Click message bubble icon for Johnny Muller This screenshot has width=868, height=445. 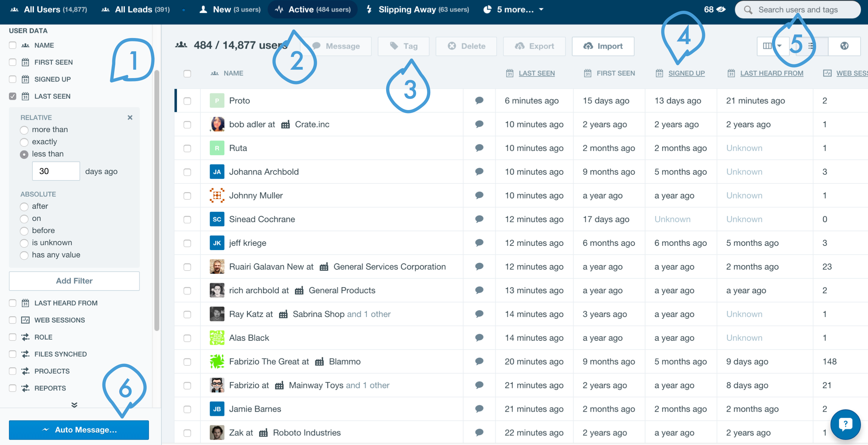point(479,195)
